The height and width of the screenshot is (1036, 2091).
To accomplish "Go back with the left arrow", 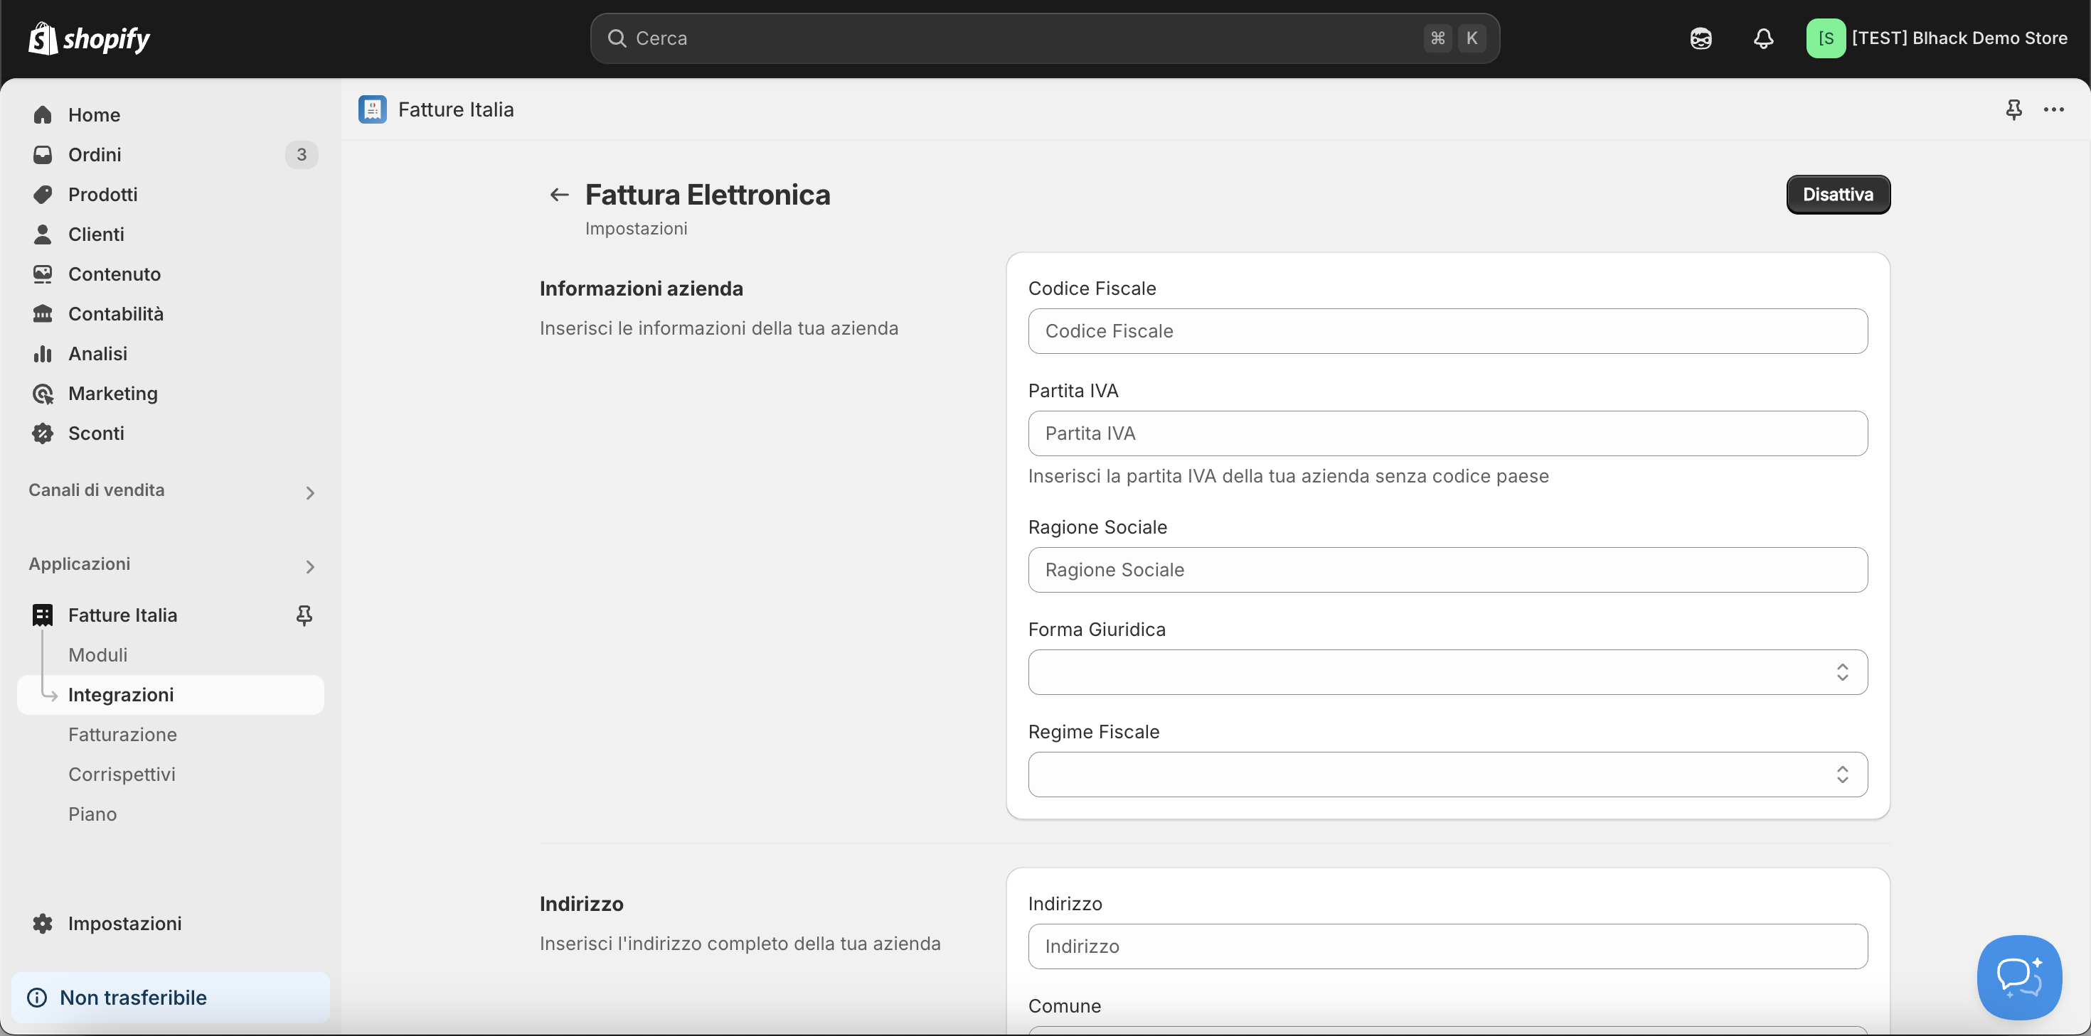I will point(559,195).
